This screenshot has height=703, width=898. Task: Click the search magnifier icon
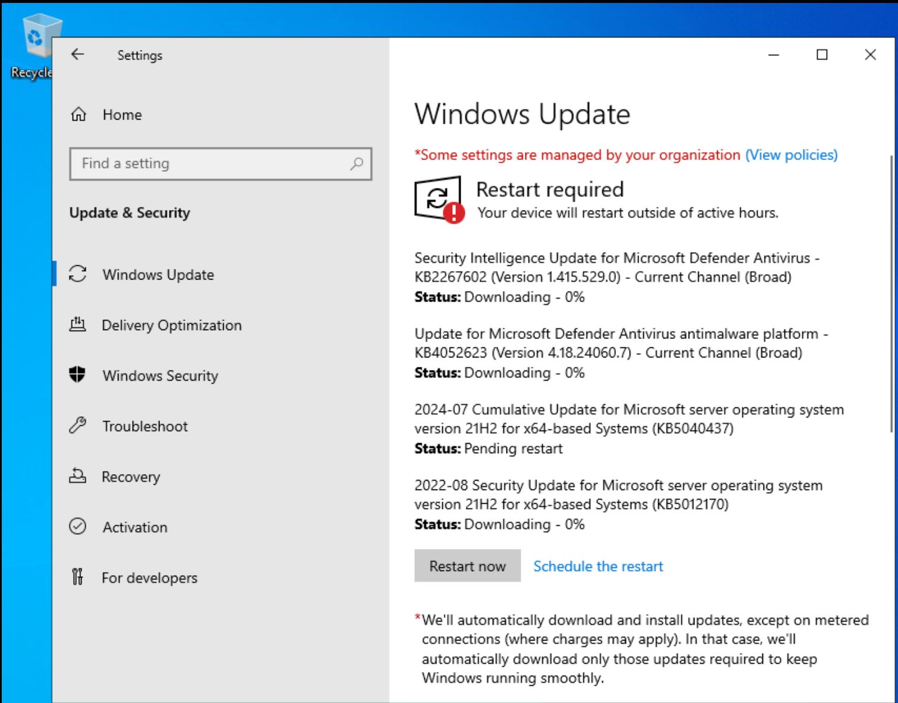point(356,164)
